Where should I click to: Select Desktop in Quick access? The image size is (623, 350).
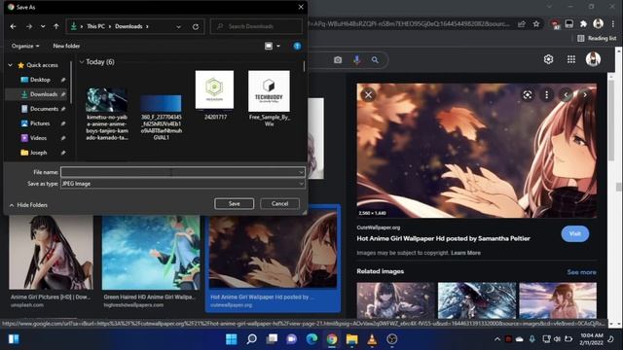click(x=40, y=80)
